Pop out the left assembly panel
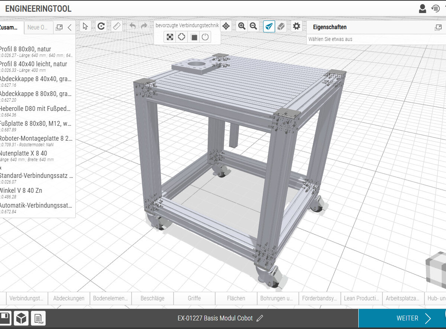The image size is (446, 329). pos(59,28)
